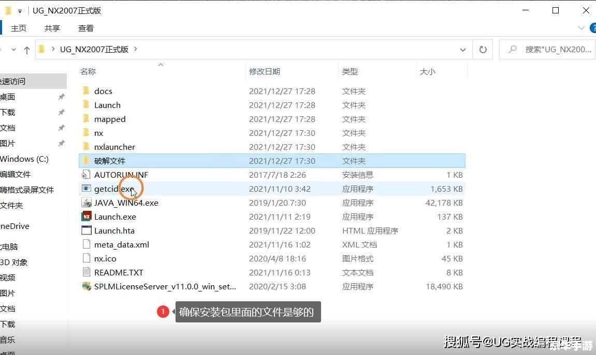The width and height of the screenshot is (596, 355).
Task: Select the mapped folder icon
Action: (86, 119)
